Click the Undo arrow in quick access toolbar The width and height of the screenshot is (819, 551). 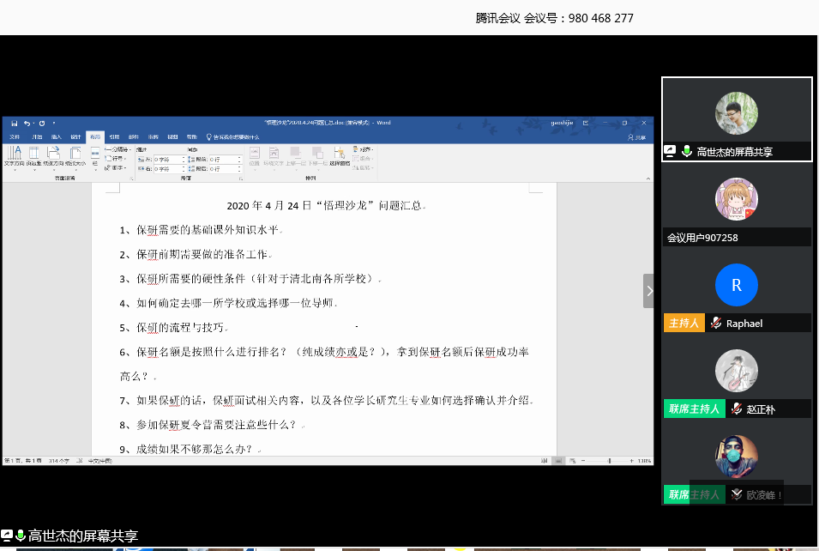click(27, 123)
